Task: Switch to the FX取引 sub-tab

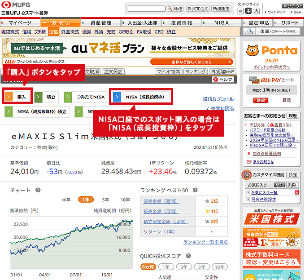Action: pyautogui.click(x=144, y=32)
